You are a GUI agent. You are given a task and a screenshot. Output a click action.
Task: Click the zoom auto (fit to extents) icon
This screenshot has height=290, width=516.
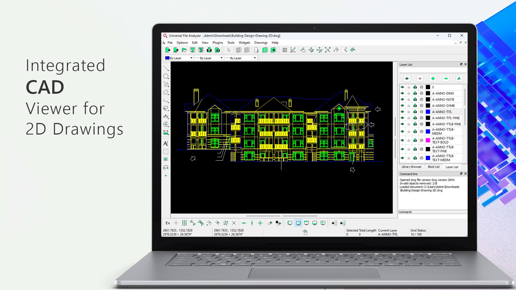click(x=328, y=50)
